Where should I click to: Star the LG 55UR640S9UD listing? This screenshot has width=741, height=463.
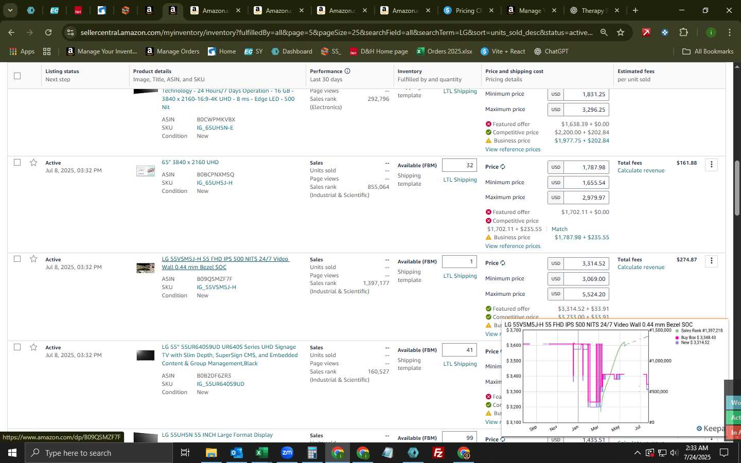[x=33, y=347]
